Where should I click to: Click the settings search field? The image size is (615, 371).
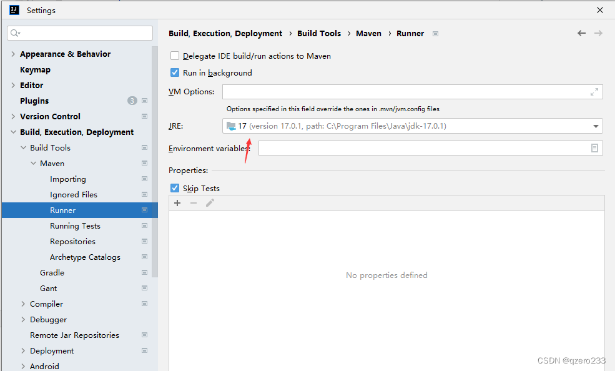80,33
